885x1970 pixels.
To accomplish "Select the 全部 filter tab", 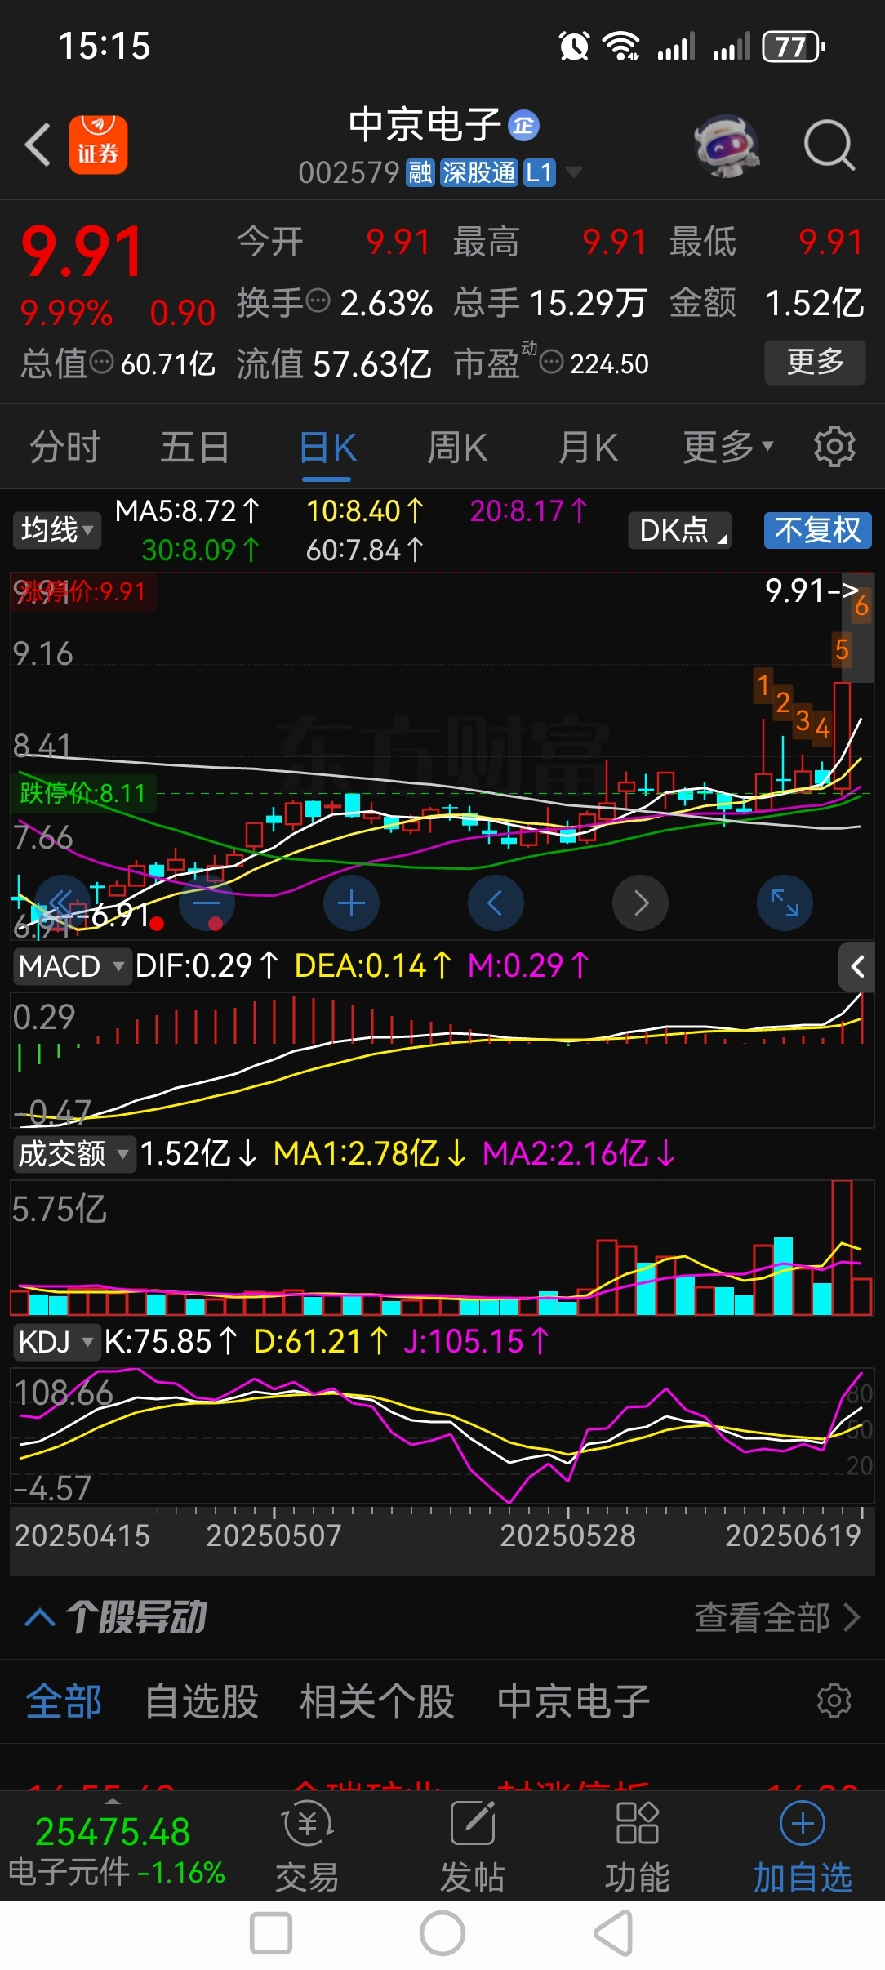I will [x=64, y=1702].
